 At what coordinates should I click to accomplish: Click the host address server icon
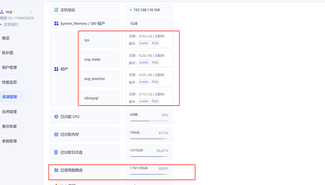56,10
